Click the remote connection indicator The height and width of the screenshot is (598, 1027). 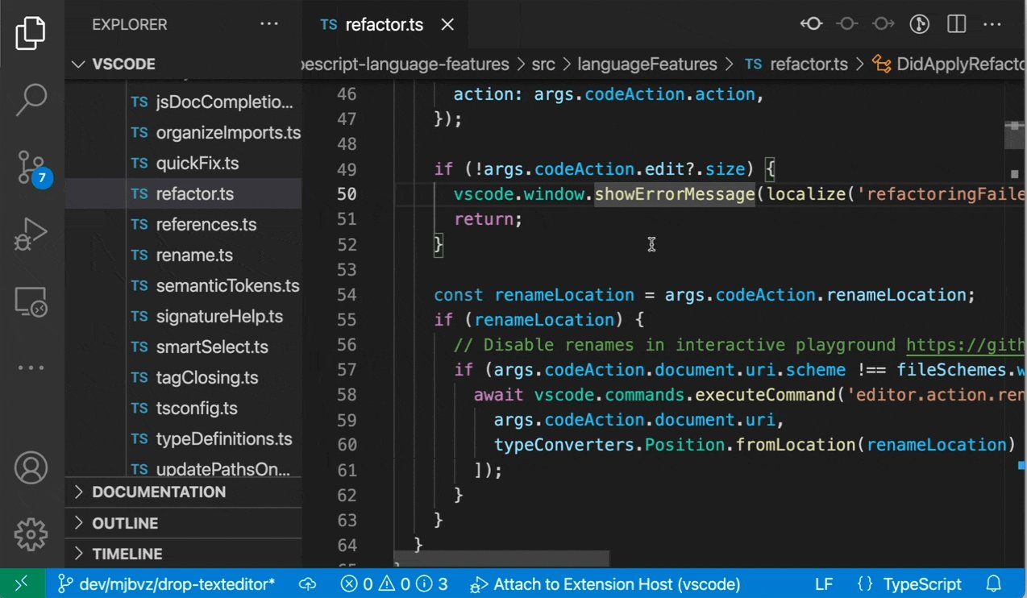pyautogui.click(x=22, y=583)
